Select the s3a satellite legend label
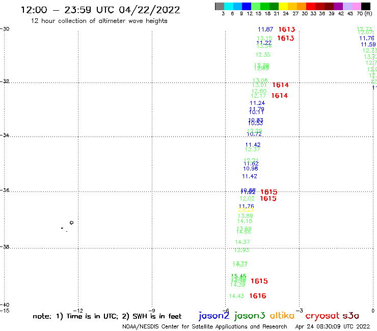 [351, 316]
